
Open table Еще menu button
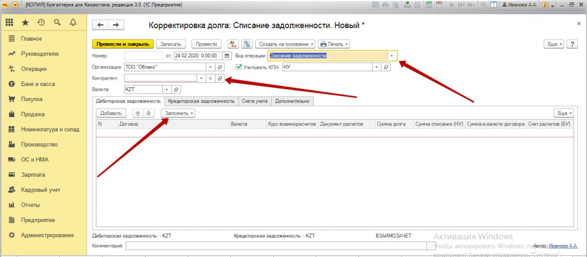click(x=564, y=113)
